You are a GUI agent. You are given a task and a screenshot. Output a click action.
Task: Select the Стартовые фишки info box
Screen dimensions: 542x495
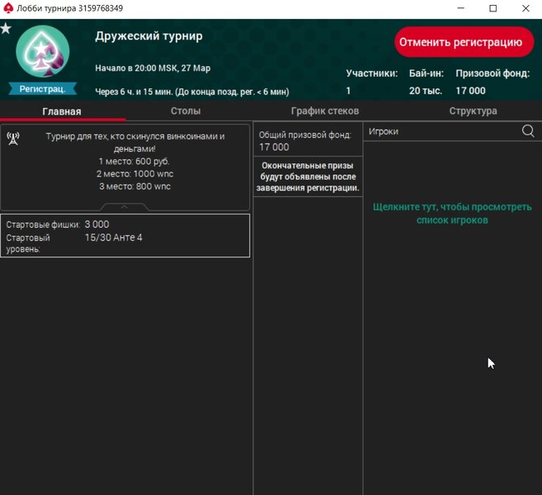tap(125, 235)
